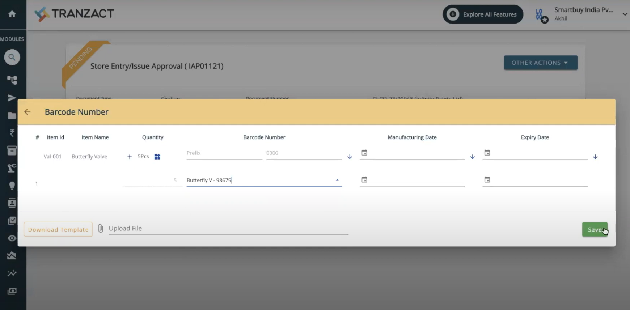
Task: Click the green Save button
Action: [x=595, y=229]
